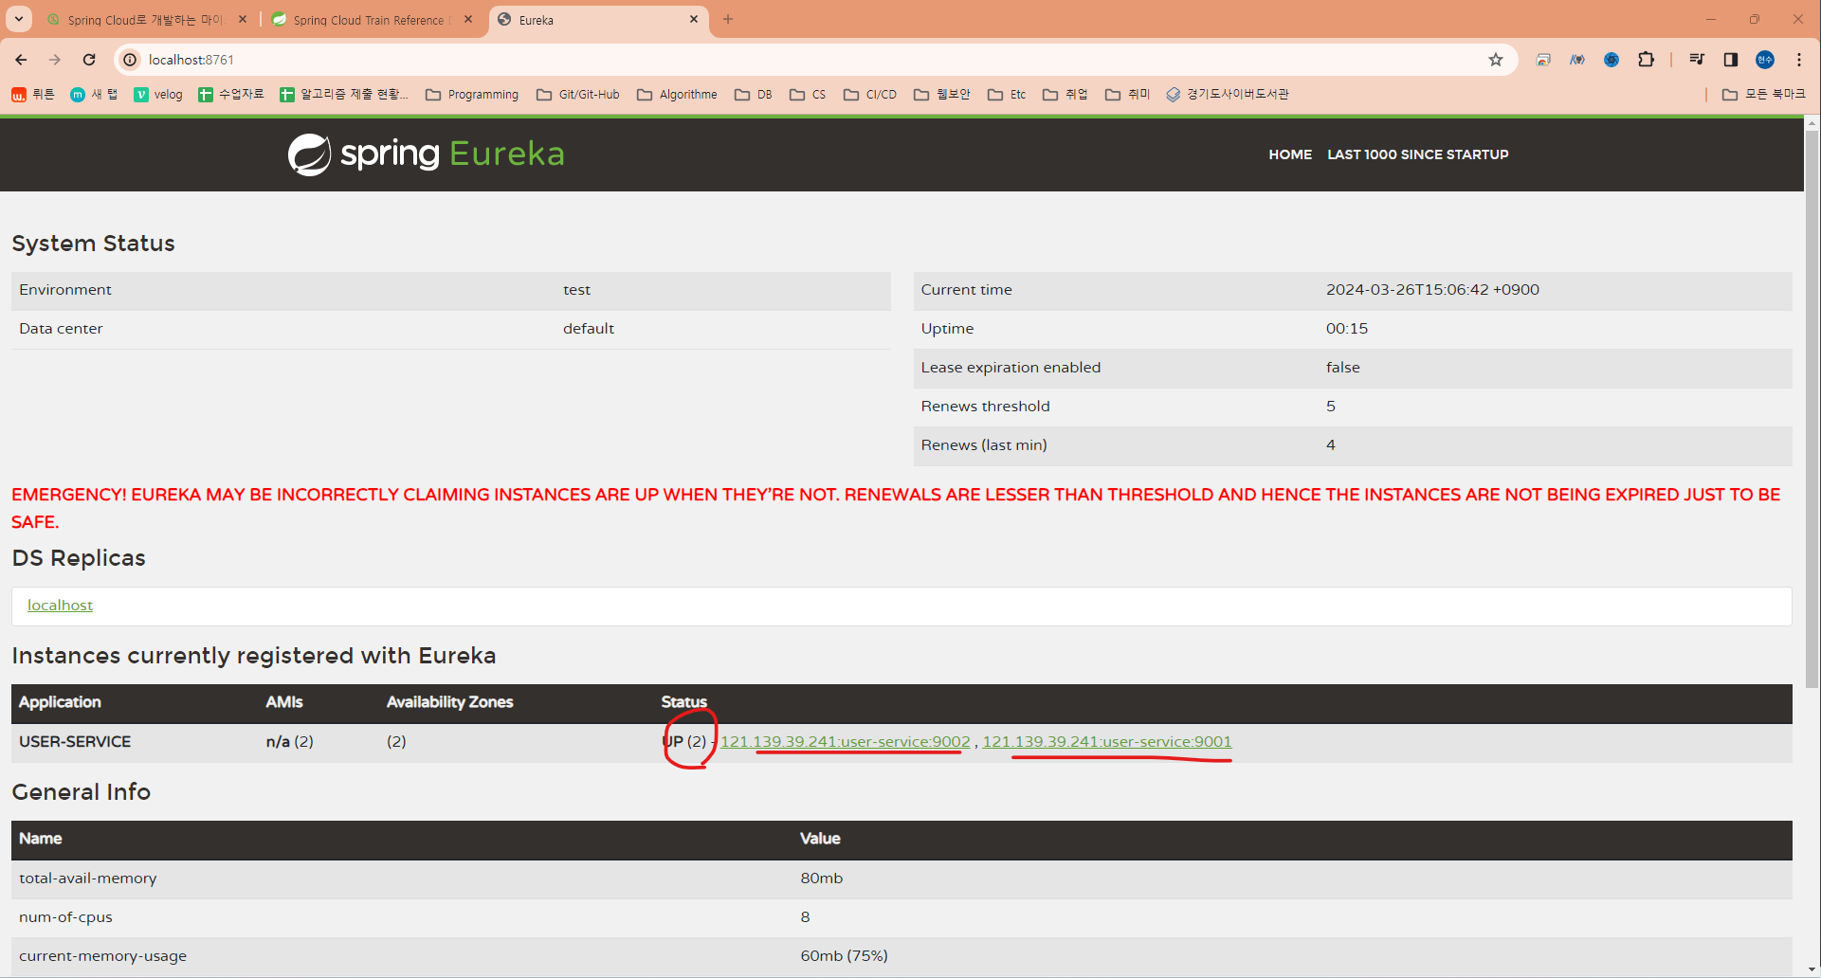Follow the localhost DS replica link
This screenshot has width=1821, height=978.
[x=60, y=606]
